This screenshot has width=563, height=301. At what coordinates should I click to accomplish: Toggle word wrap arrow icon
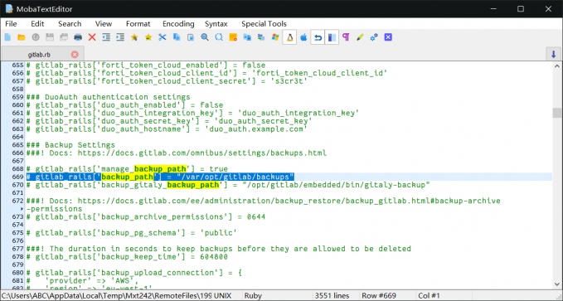point(318,37)
